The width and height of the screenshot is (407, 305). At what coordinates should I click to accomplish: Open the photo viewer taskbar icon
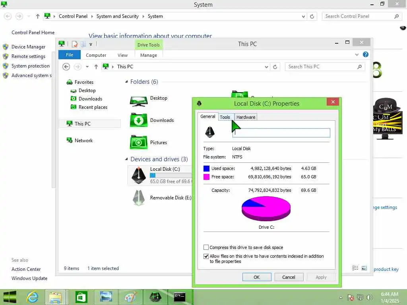tap(106, 297)
